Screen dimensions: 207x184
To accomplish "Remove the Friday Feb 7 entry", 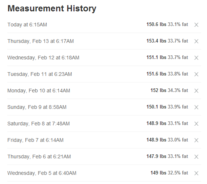I will (196, 140).
